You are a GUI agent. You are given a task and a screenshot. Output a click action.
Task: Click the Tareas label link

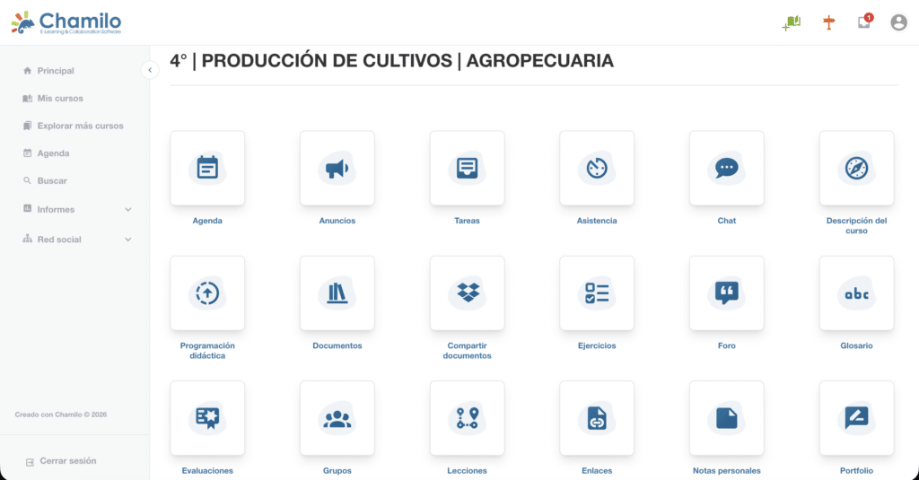click(x=467, y=221)
